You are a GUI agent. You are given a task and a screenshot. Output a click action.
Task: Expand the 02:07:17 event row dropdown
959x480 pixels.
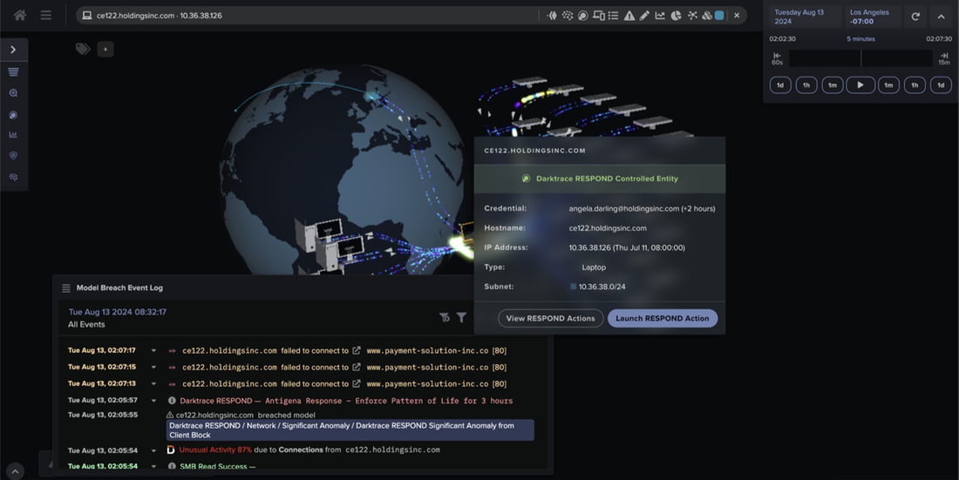coord(153,351)
